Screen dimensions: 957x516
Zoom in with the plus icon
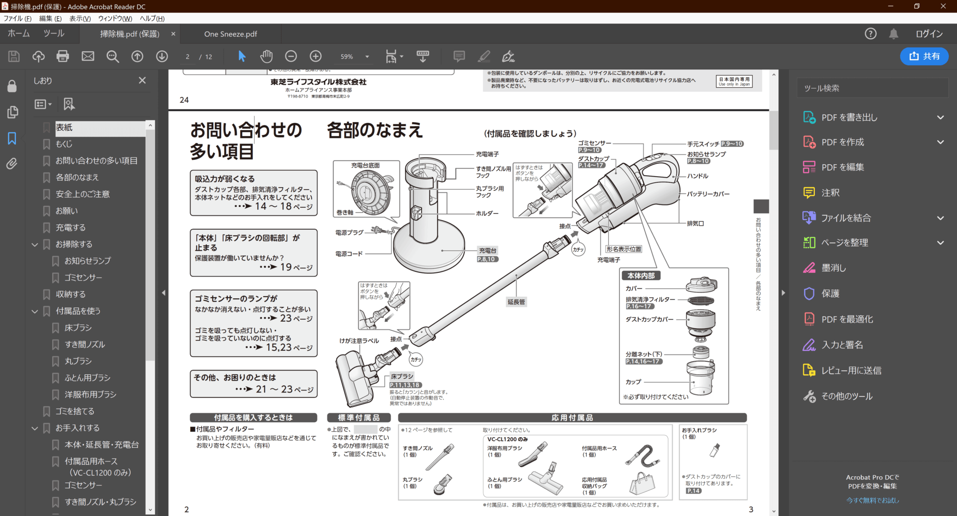tap(315, 56)
